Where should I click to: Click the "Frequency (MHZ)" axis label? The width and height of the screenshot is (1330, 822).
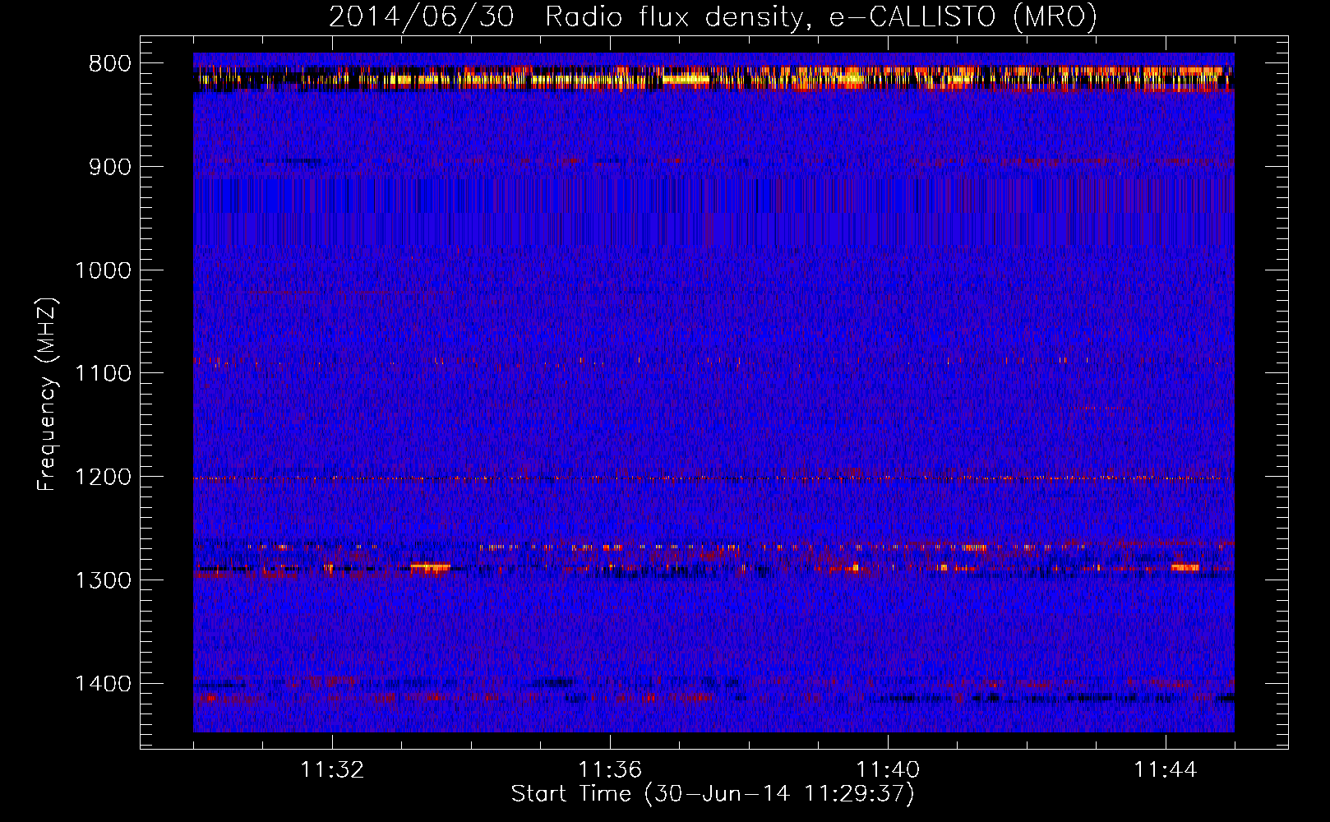point(48,394)
